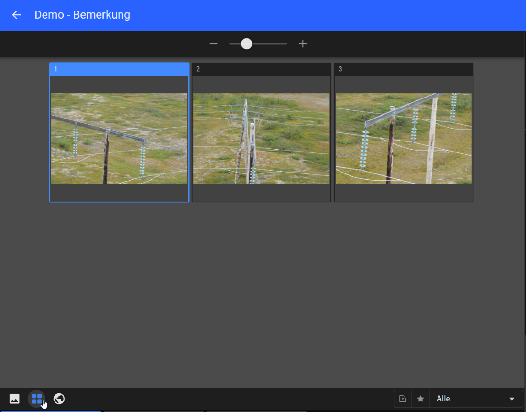The image size is (526, 412).
Task: Toggle the star favorites filter
Action: (x=420, y=399)
